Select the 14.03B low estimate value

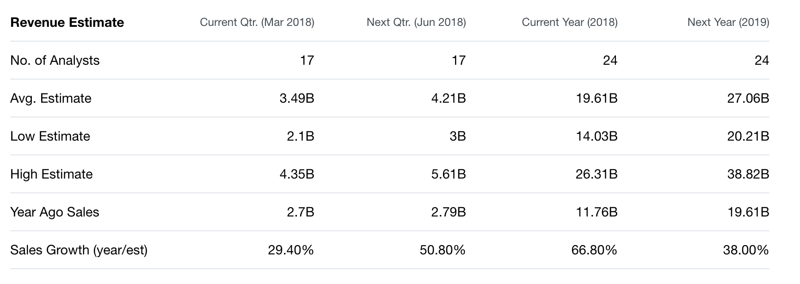tap(596, 136)
